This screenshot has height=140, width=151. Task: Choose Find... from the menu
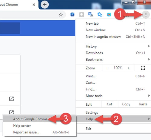(113, 89)
